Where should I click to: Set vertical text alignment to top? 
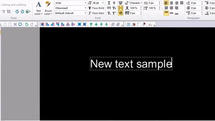pos(166,13)
